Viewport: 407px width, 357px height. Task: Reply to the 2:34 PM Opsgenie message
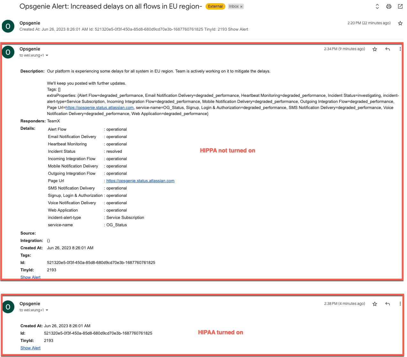pos(387,49)
